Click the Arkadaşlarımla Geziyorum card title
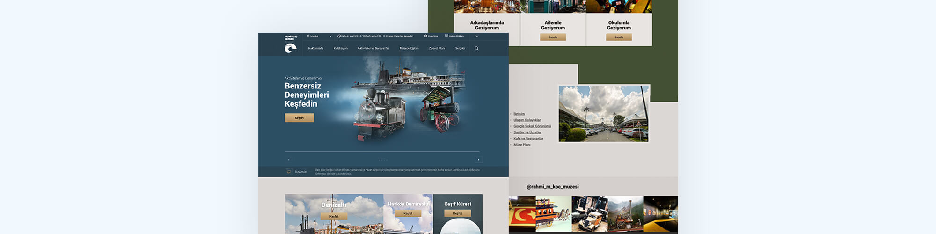 point(487,25)
